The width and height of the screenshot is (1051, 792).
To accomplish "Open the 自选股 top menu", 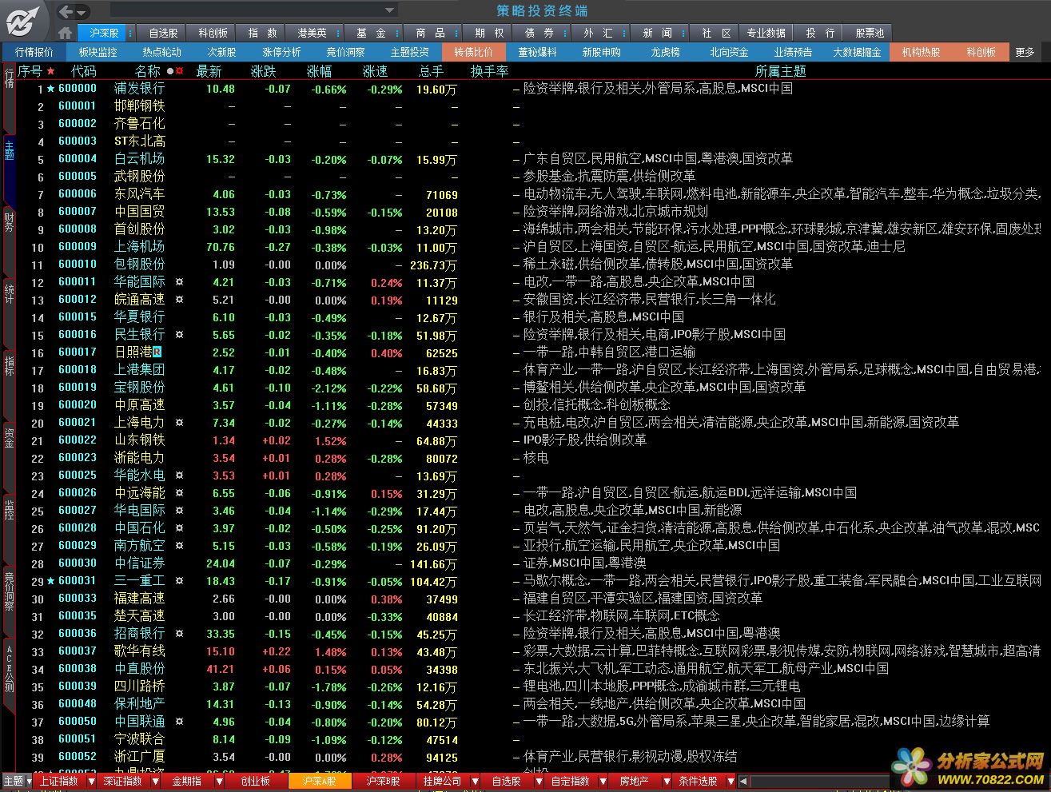I will (163, 33).
